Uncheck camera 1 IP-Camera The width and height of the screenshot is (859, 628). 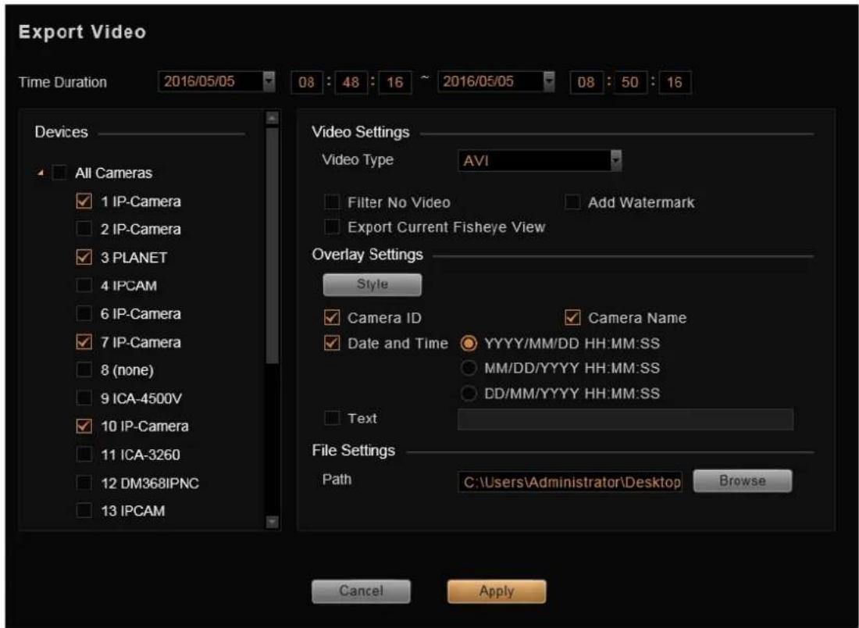[84, 201]
